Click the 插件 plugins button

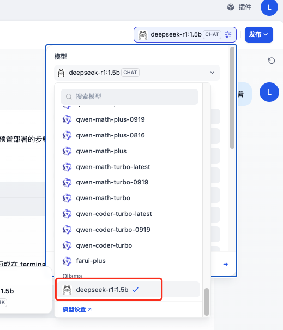click(239, 7)
